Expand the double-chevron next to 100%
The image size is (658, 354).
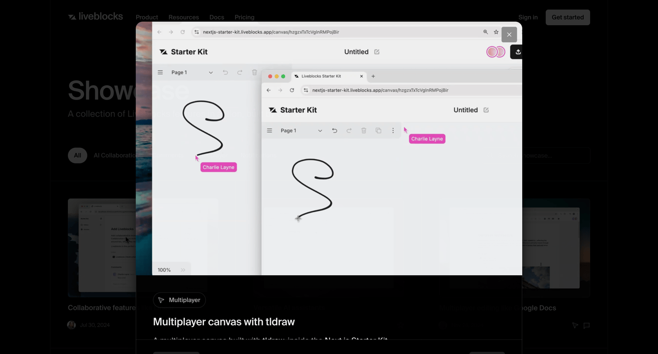click(183, 270)
